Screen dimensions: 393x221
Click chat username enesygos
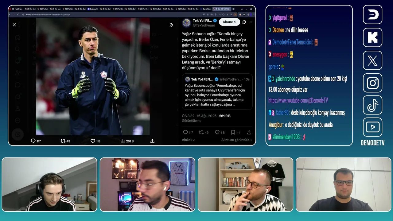pyautogui.click(x=280, y=55)
